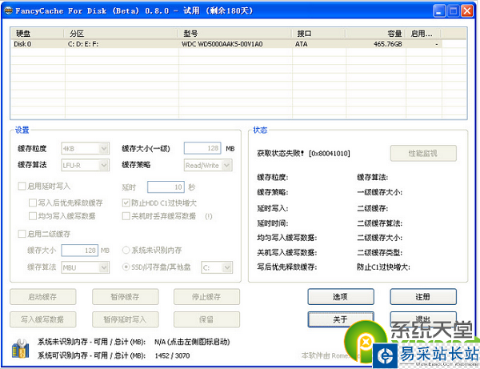This screenshot has width=480, height=369.
Task: Click the 缓存大小(一级) 128 MB field
Action: pyautogui.click(x=202, y=149)
